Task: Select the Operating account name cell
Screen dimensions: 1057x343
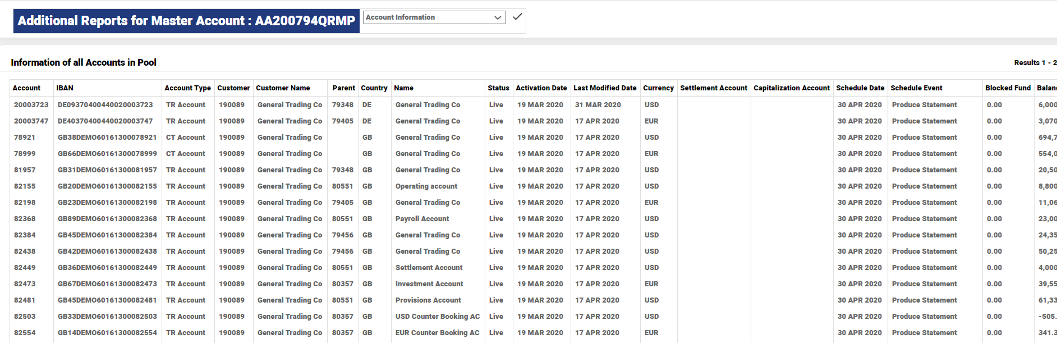Action: pos(426,186)
